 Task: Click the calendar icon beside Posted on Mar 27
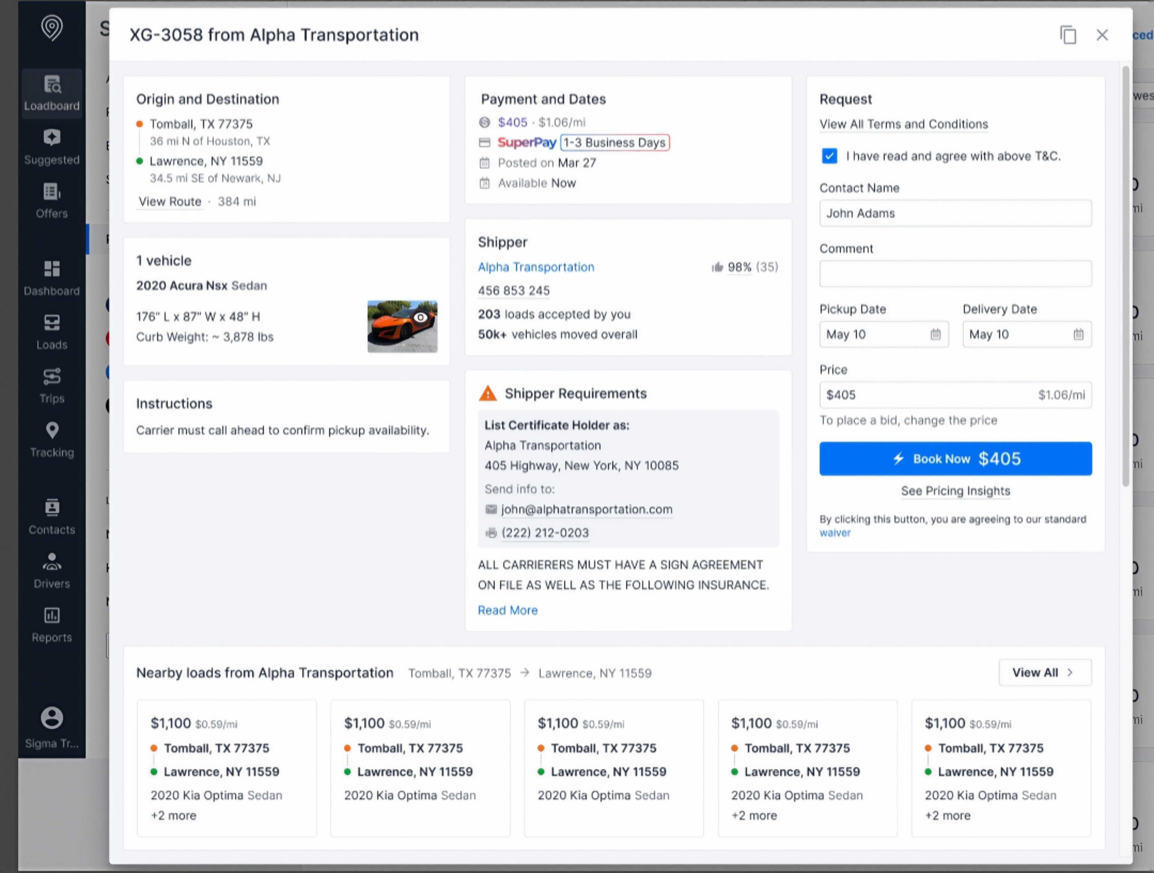pyautogui.click(x=485, y=163)
